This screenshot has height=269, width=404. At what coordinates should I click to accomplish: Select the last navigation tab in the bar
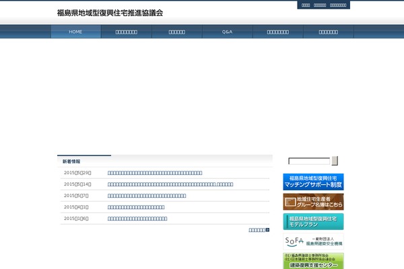click(x=329, y=32)
